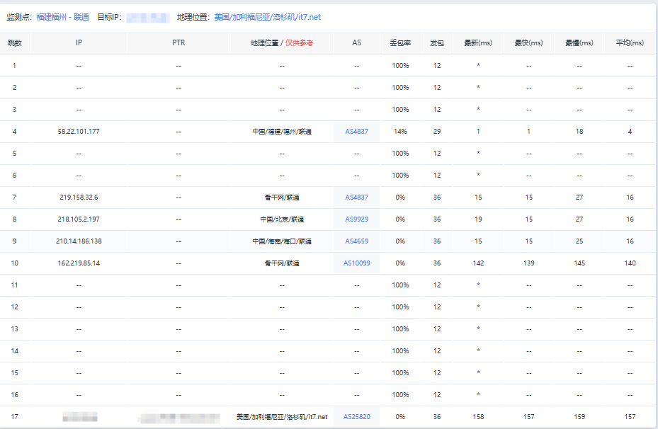
Task: Click the AS9929 link
Action: [x=356, y=219]
